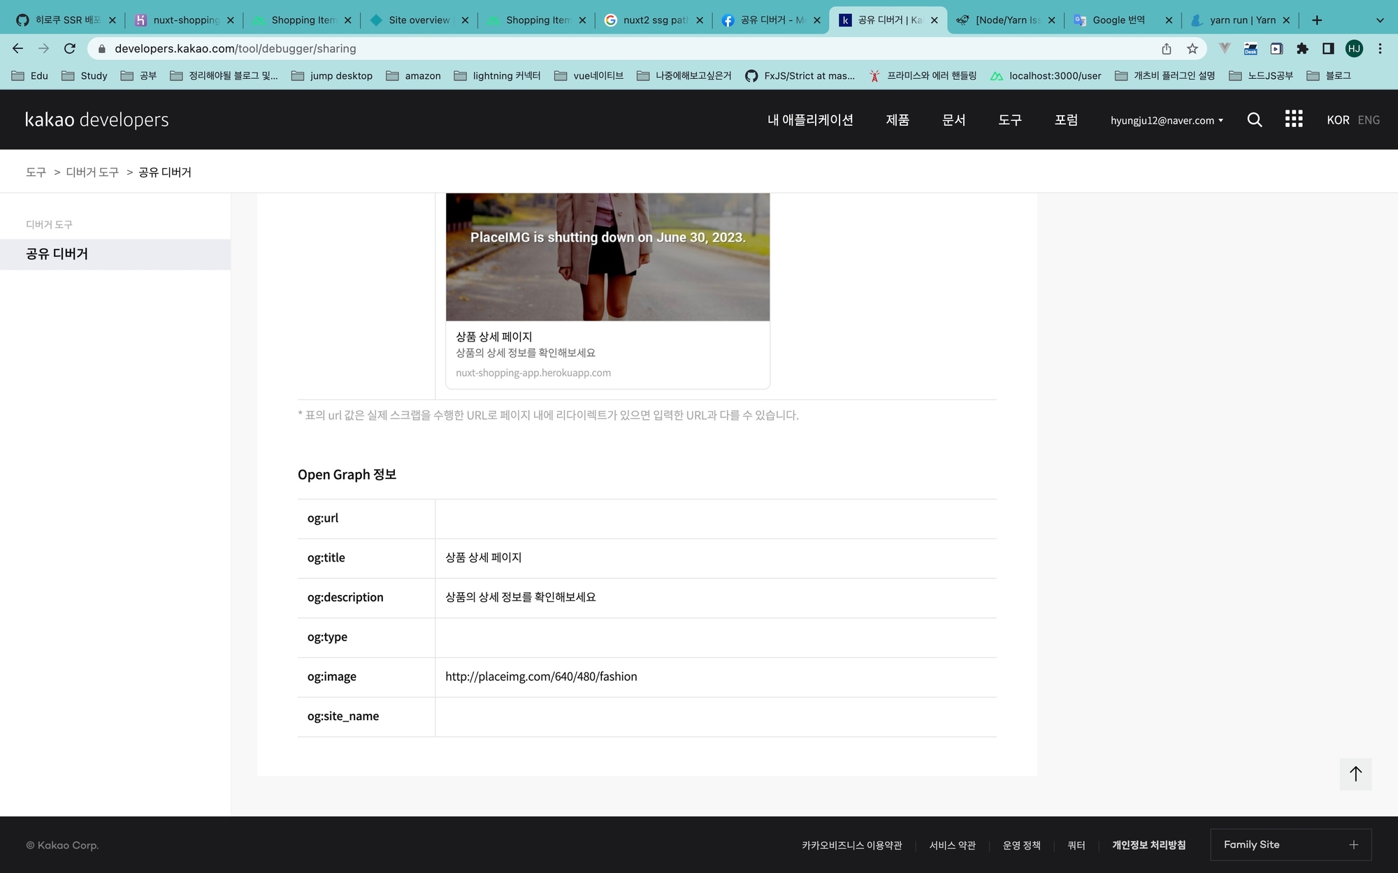Click the address bar URL
This screenshot has width=1398, height=873.
coord(236,48)
